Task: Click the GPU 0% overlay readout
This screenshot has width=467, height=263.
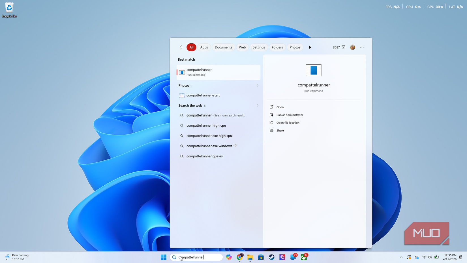Action: [413, 7]
